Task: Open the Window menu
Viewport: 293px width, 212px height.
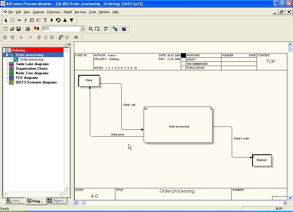Action: (x=104, y=12)
